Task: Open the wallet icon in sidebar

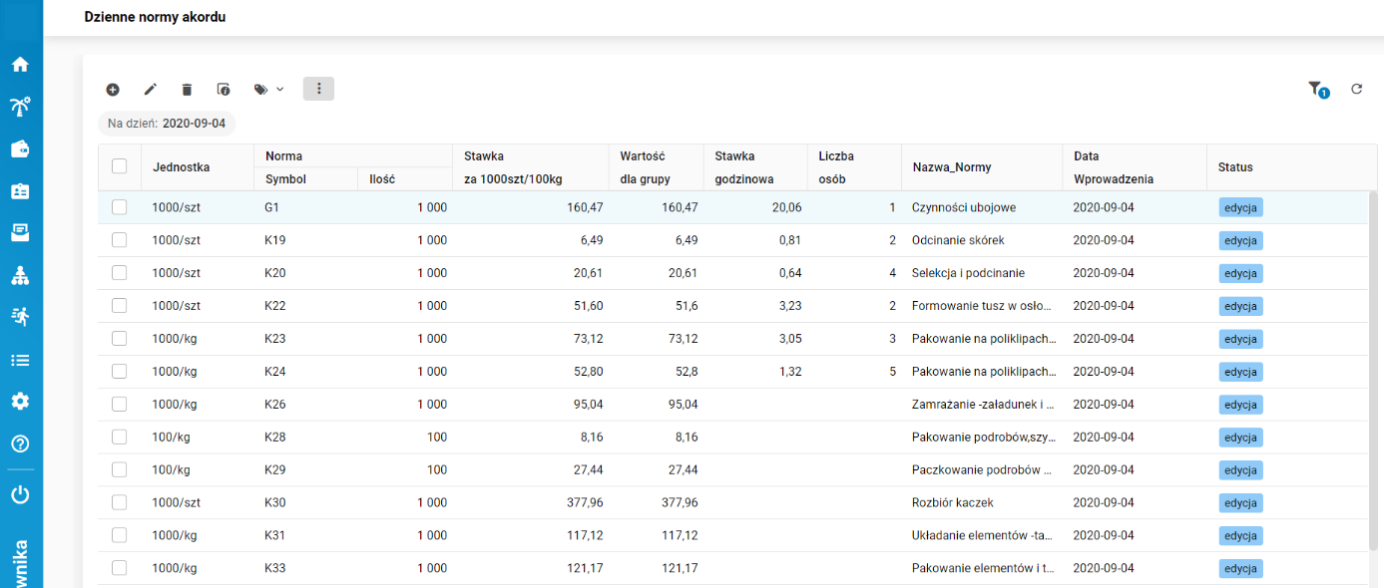Action: [20, 148]
